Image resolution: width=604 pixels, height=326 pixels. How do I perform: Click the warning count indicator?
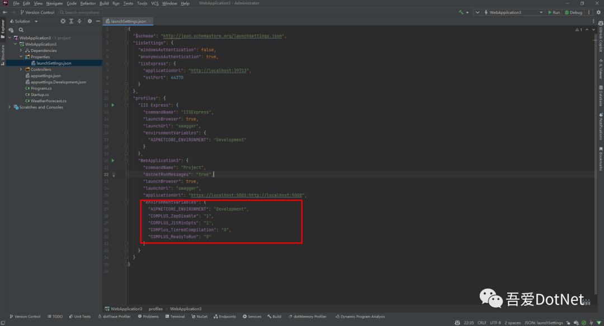pyautogui.click(x=579, y=30)
